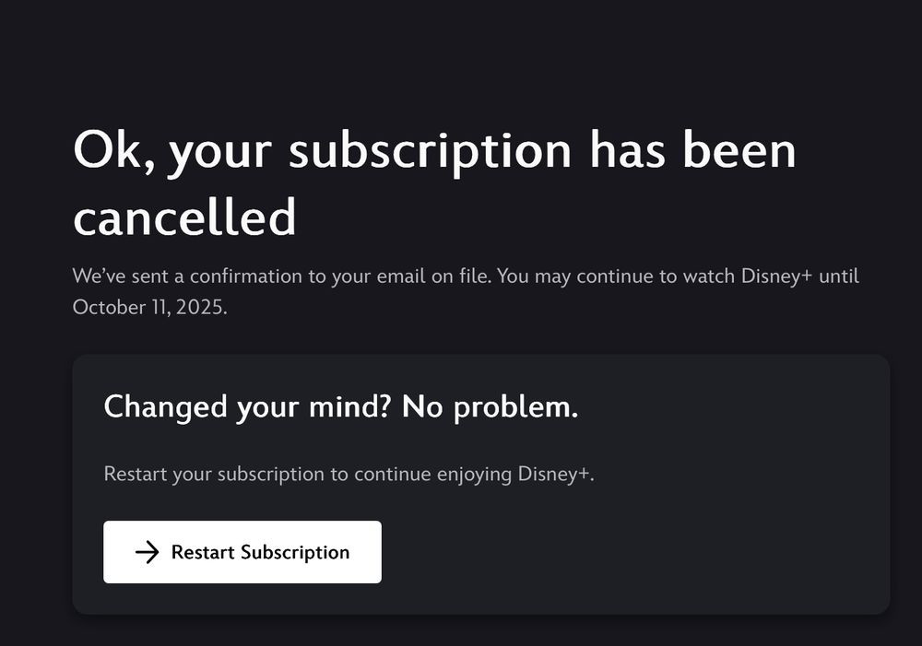Click 'Ok, your subscription has been' heading line
This screenshot has height=646, width=922.
[434, 150]
